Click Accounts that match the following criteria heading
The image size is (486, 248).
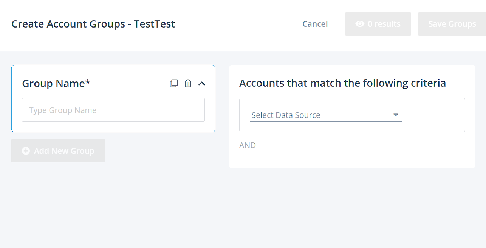(342, 83)
